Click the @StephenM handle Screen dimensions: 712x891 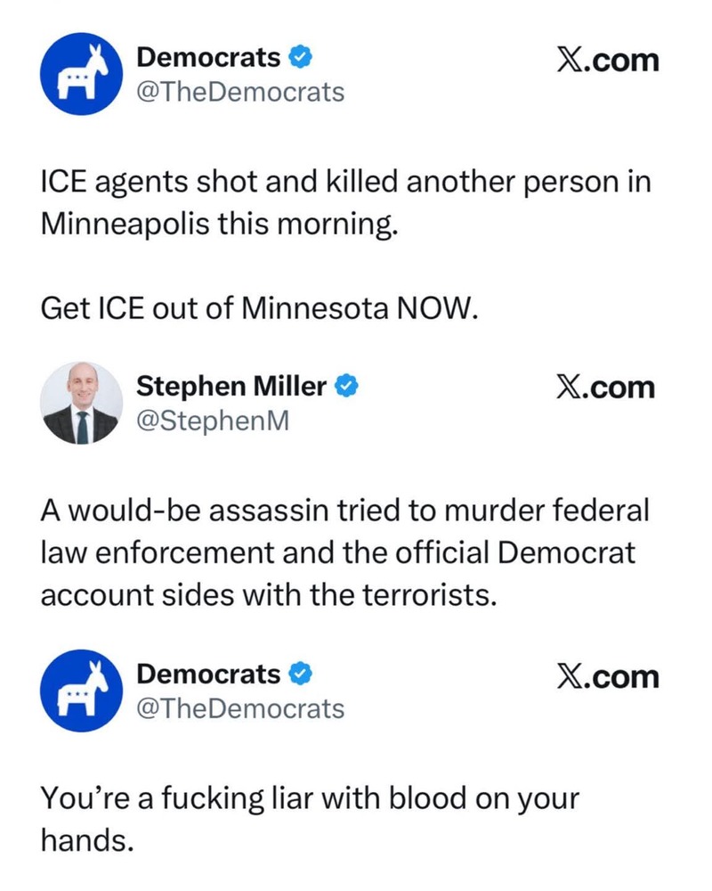pyautogui.click(x=212, y=420)
